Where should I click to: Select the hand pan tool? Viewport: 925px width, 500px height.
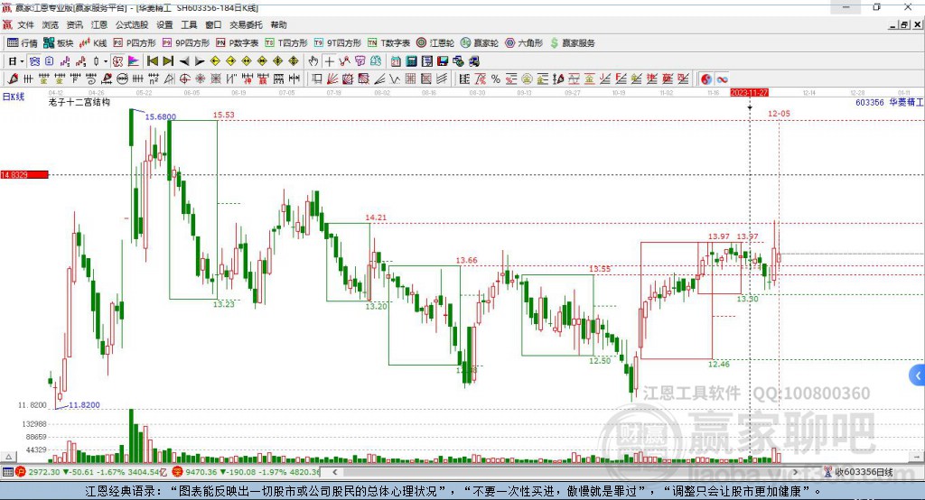pyautogui.click(x=313, y=61)
